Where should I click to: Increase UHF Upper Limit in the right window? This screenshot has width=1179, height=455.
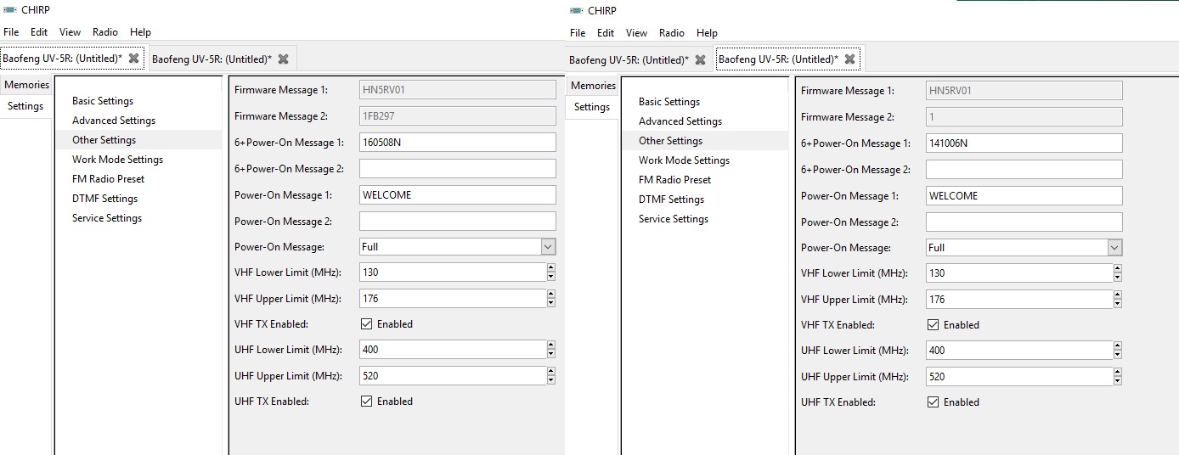1118,373
